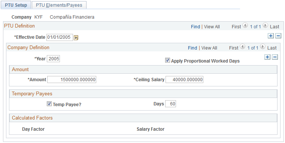Toggle the Temp Payee? checkbox
This screenshot has width=285, height=143.
tap(49, 104)
